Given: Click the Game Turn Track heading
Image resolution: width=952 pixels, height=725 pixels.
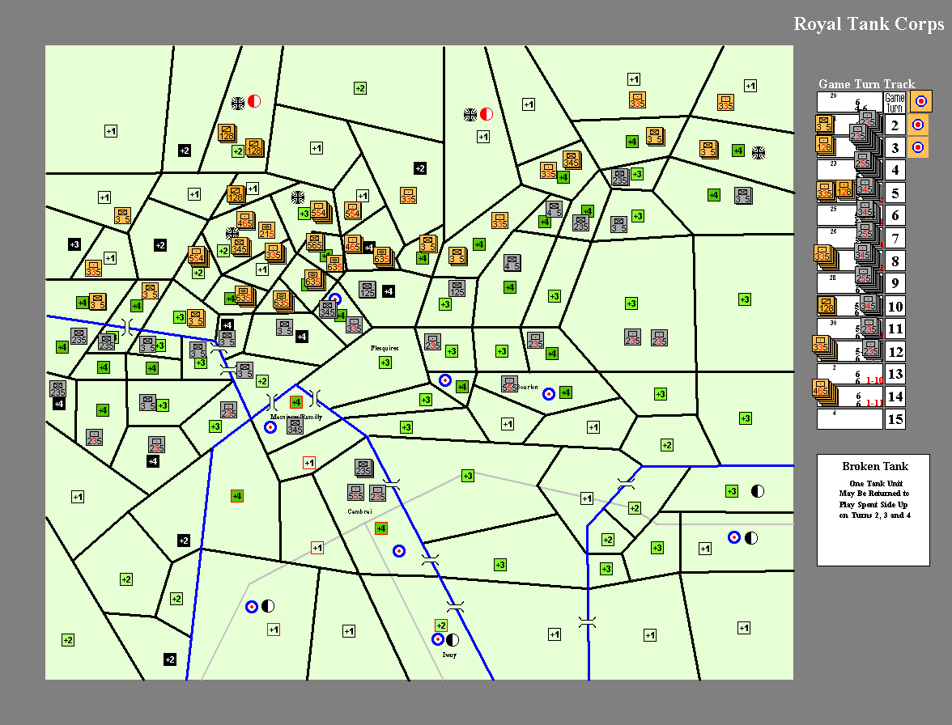Looking at the screenshot, I should [x=866, y=83].
